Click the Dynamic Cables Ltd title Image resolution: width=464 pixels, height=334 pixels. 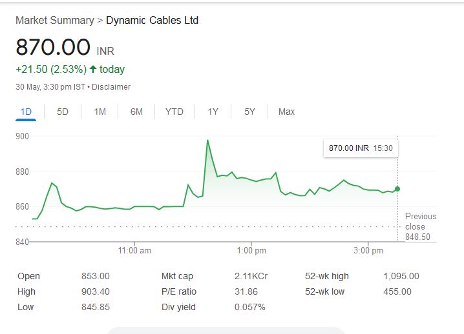pyautogui.click(x=152, y=20)
